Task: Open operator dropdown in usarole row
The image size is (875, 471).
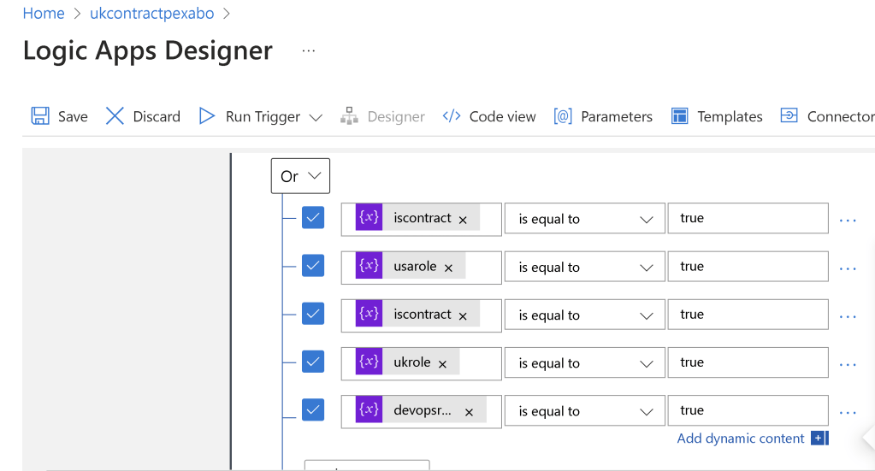Action: (x=585, y=267)
